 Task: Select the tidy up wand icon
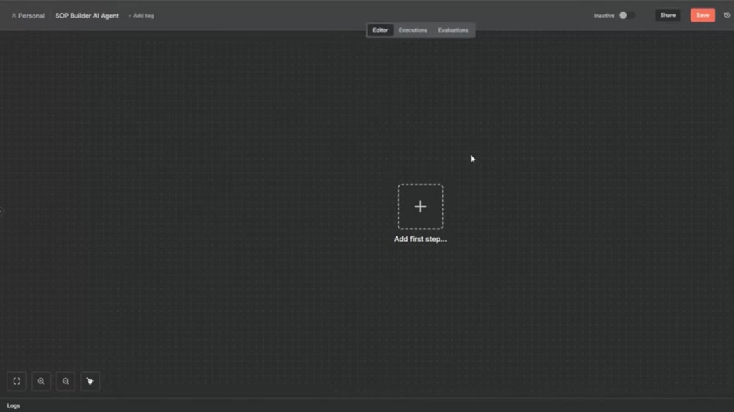click(x=90, y=381)
